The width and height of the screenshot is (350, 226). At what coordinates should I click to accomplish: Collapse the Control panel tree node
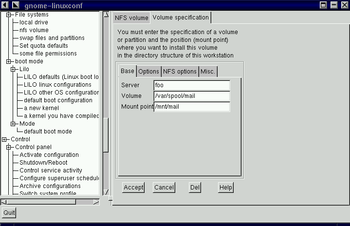pos(8,147)
